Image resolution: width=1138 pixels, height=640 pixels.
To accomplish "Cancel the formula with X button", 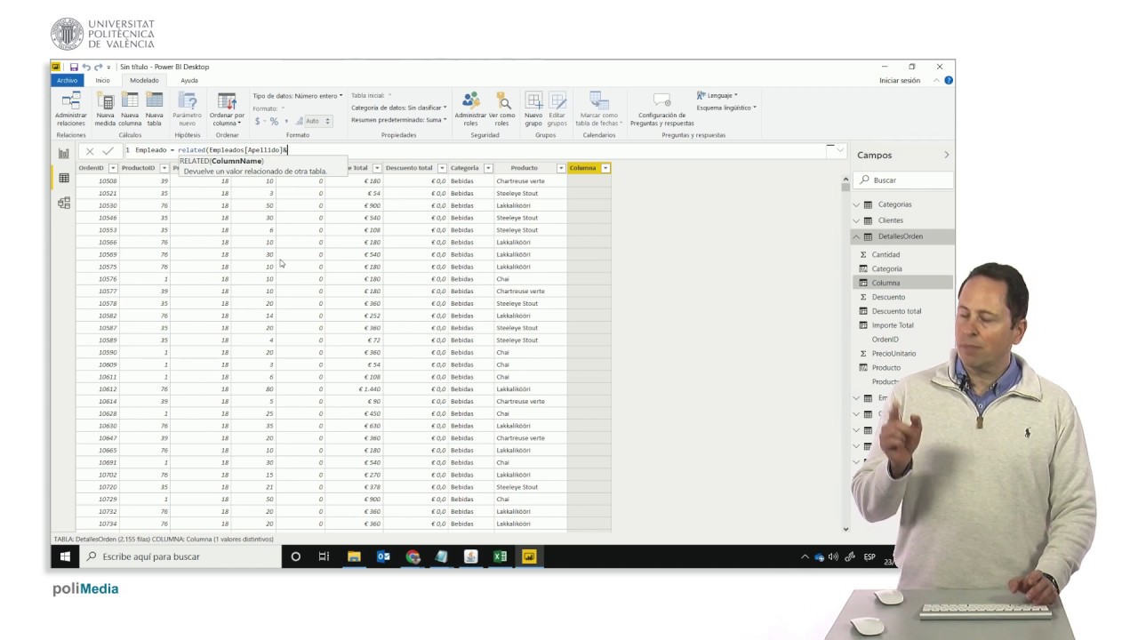I will pyautogui.click(x=90, y=151).
